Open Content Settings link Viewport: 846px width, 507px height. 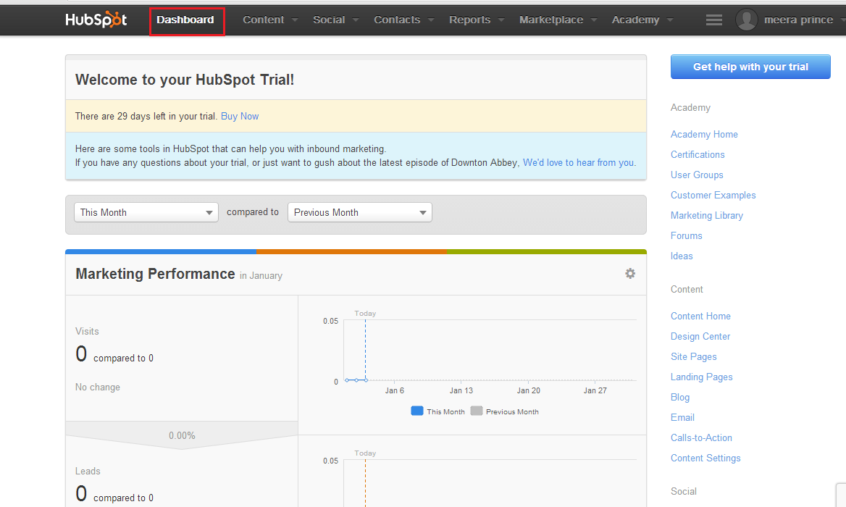[705, 458]
